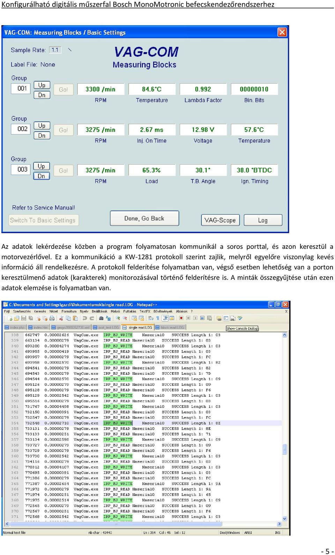Image resolution: width=335 pixels, height=555 pixels.
Task: Click the Log button in VAG-COM
Action: 263,220
